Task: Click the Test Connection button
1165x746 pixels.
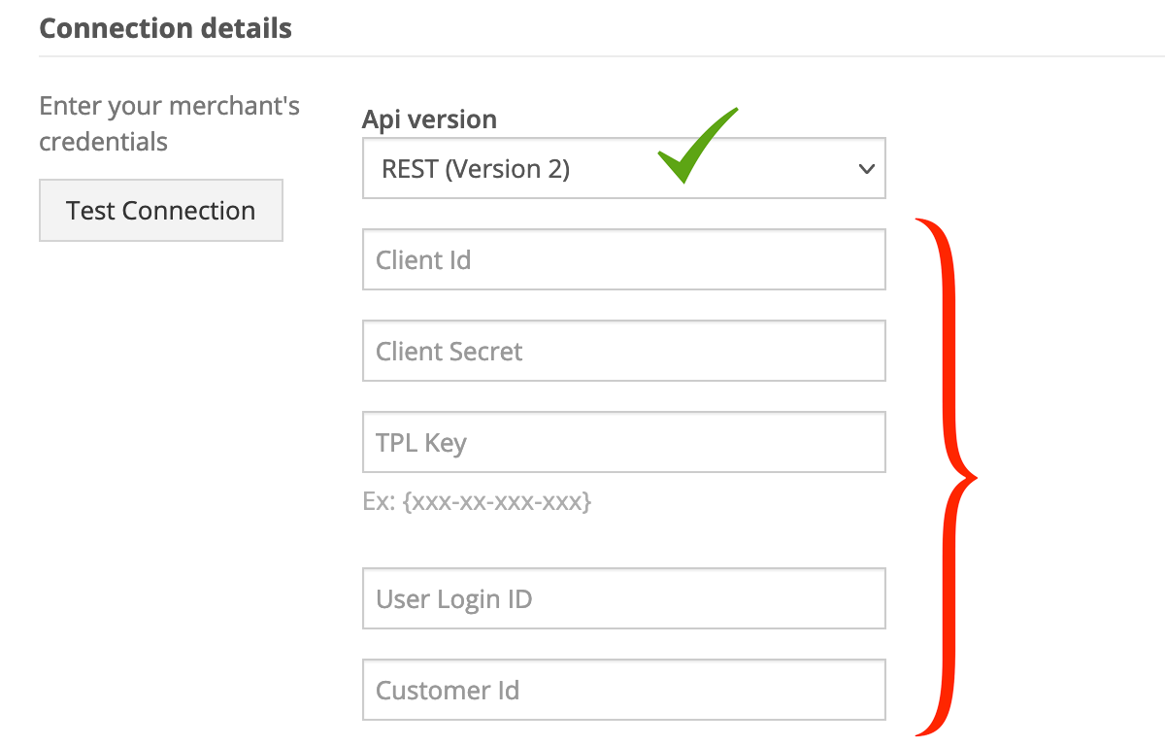Action: tap(161, 210)
